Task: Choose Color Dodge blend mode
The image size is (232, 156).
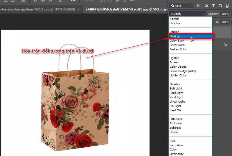Action: pyautogui.click(x=191, y=67)
